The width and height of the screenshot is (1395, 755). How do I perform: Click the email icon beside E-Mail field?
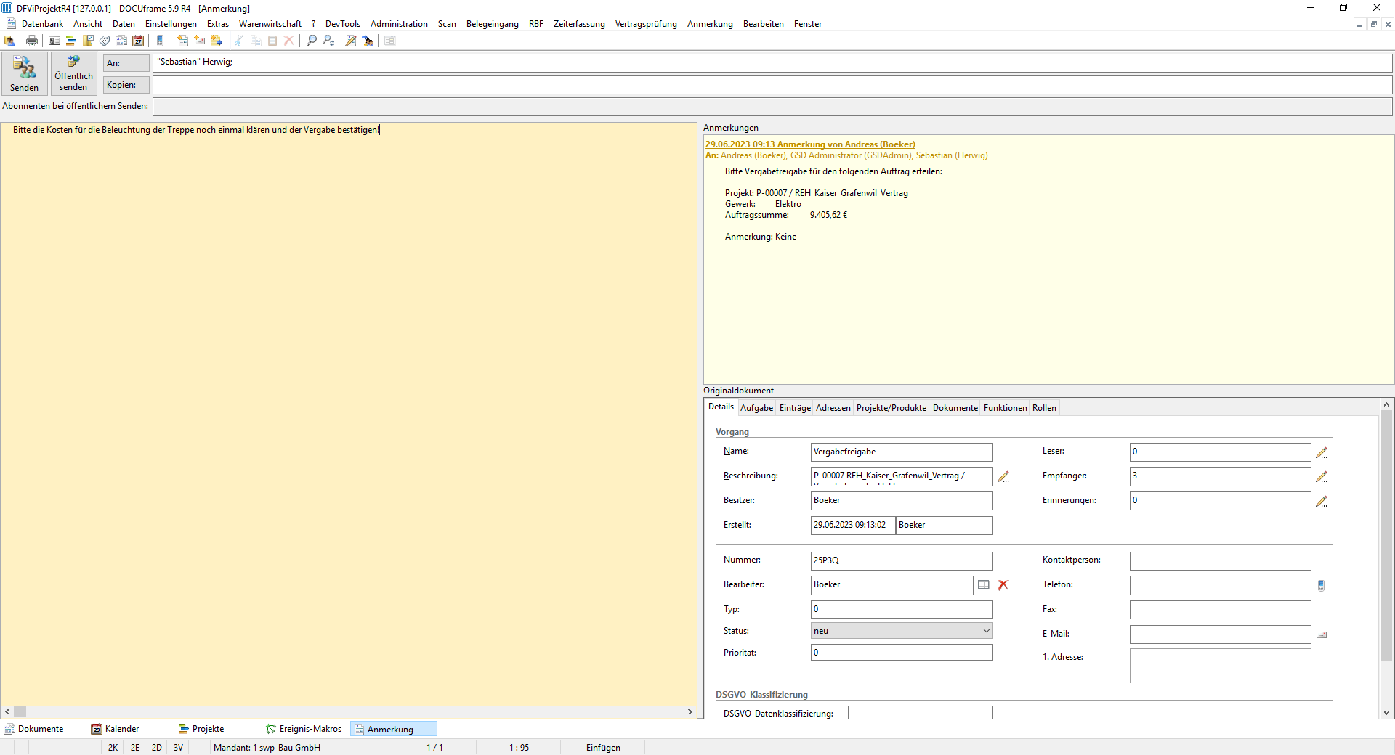coord(1322,634)
